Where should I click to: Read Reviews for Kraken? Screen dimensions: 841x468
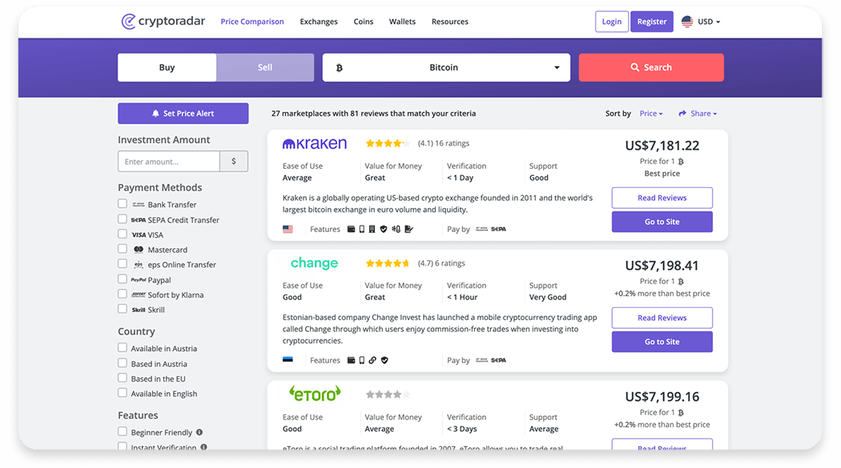point(662,198)
